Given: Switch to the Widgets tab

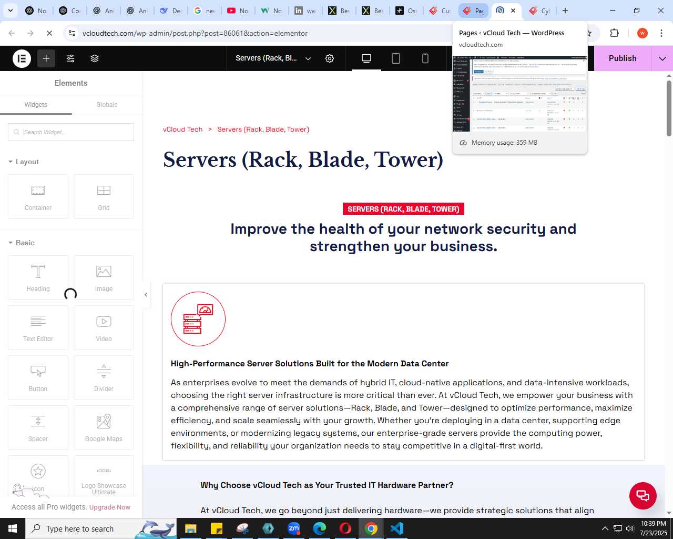Looking at the screenshot, I should [36, 105].
